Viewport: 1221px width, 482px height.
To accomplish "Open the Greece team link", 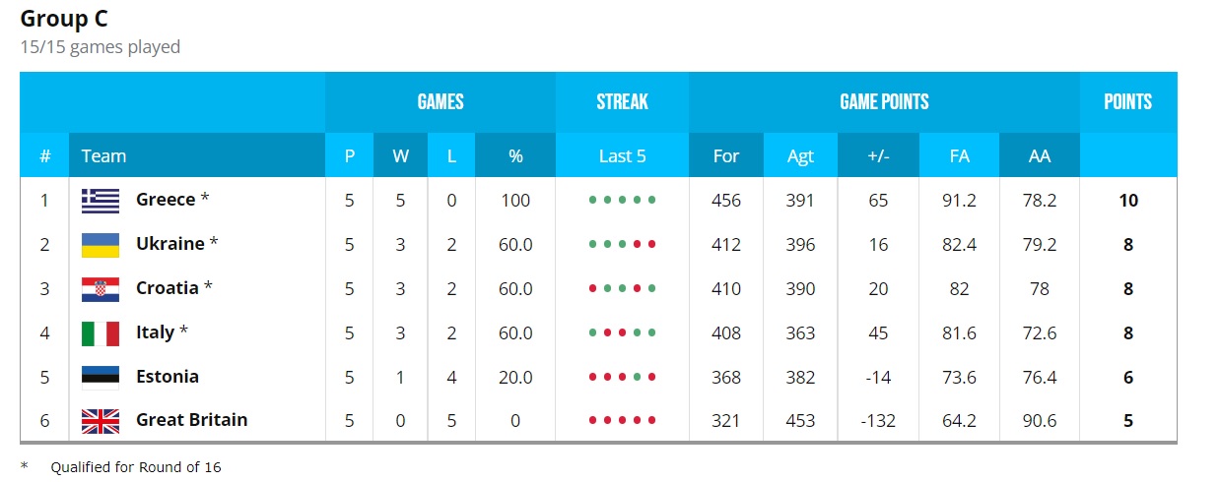I will pyautogui.click(x=166, y=200).
